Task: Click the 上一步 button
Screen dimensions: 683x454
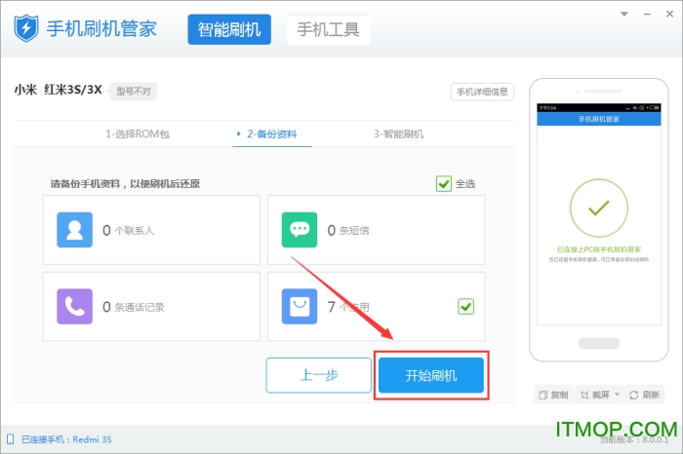Action: click(318, 375)
